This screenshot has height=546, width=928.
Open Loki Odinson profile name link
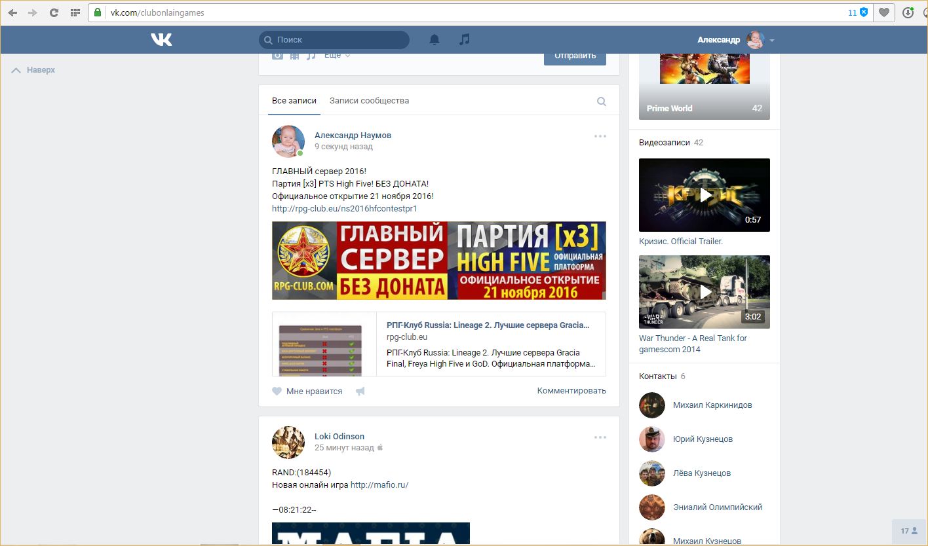(x=339, y=437)
